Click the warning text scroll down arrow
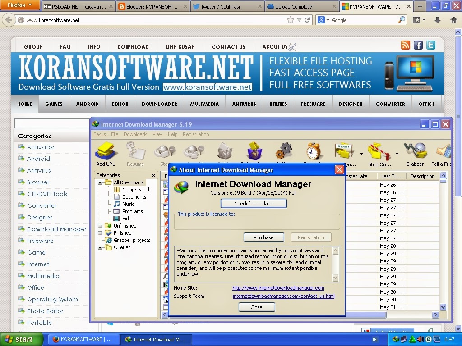462x346 pixels. pos(335,278)
